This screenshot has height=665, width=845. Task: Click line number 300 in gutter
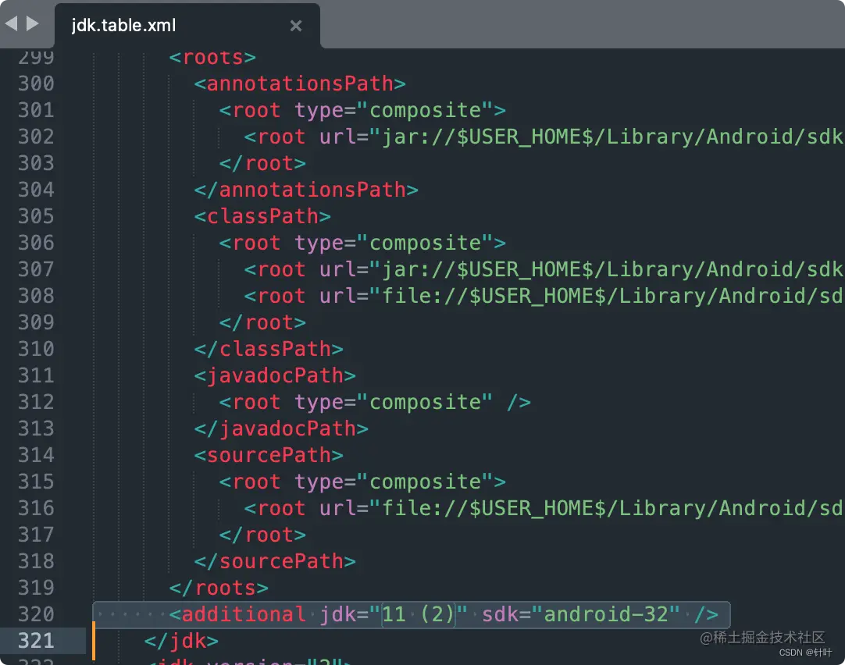coord(36,84)
